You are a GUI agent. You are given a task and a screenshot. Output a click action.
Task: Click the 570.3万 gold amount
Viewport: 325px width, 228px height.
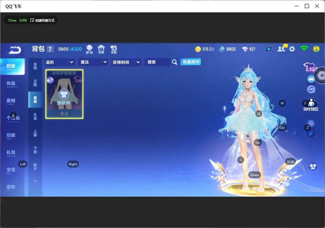coord(208,49)
